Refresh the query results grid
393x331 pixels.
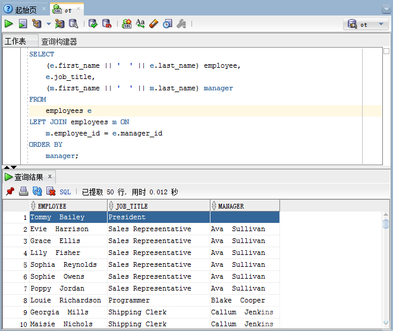tap(37, 192)
